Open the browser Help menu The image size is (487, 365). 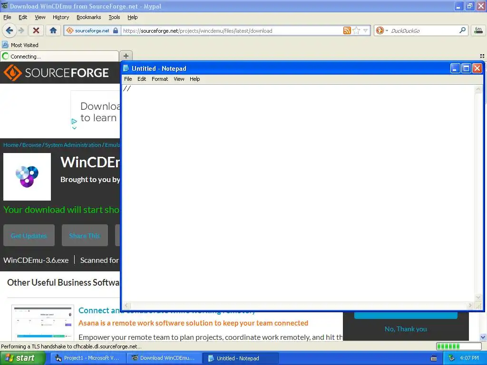[132, 17]
